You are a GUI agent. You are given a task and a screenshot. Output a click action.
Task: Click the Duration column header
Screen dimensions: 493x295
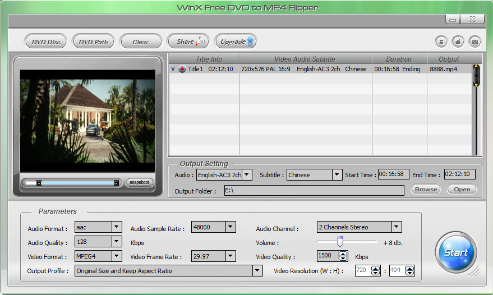click(x=399, y=59)
